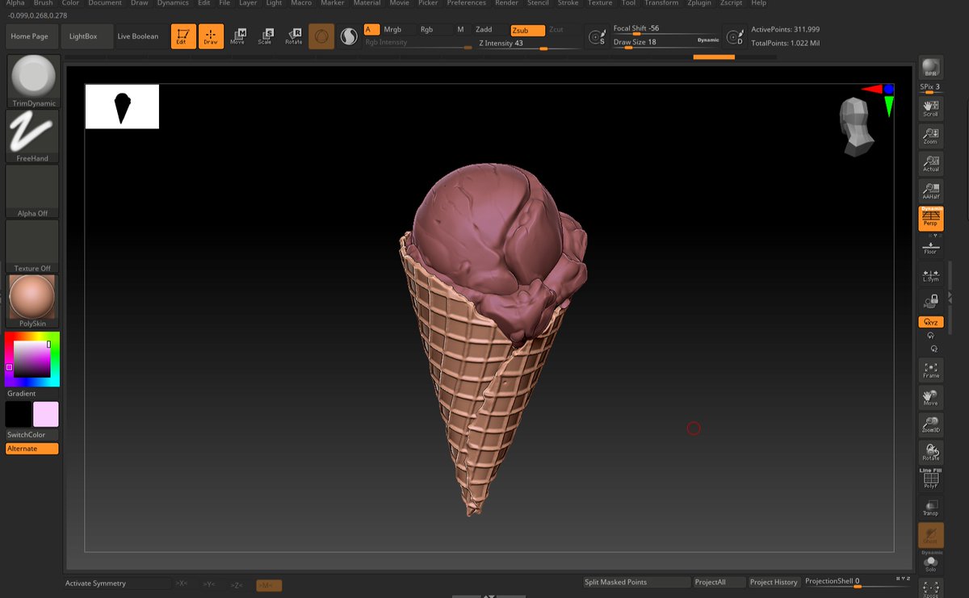Click the BPR render button
The width and height of the screenshot is (969, 598).
pos(931,68)
